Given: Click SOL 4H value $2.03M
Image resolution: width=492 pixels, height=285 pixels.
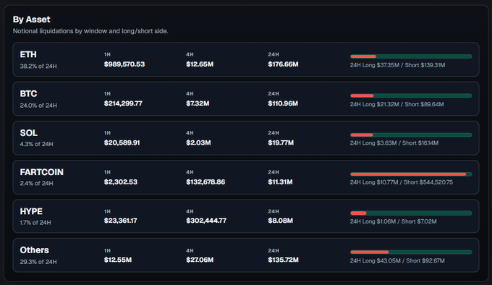Looking at the screenshot, I should click(198, 142).
